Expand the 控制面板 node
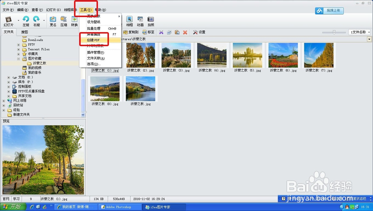 pos(9,87)
